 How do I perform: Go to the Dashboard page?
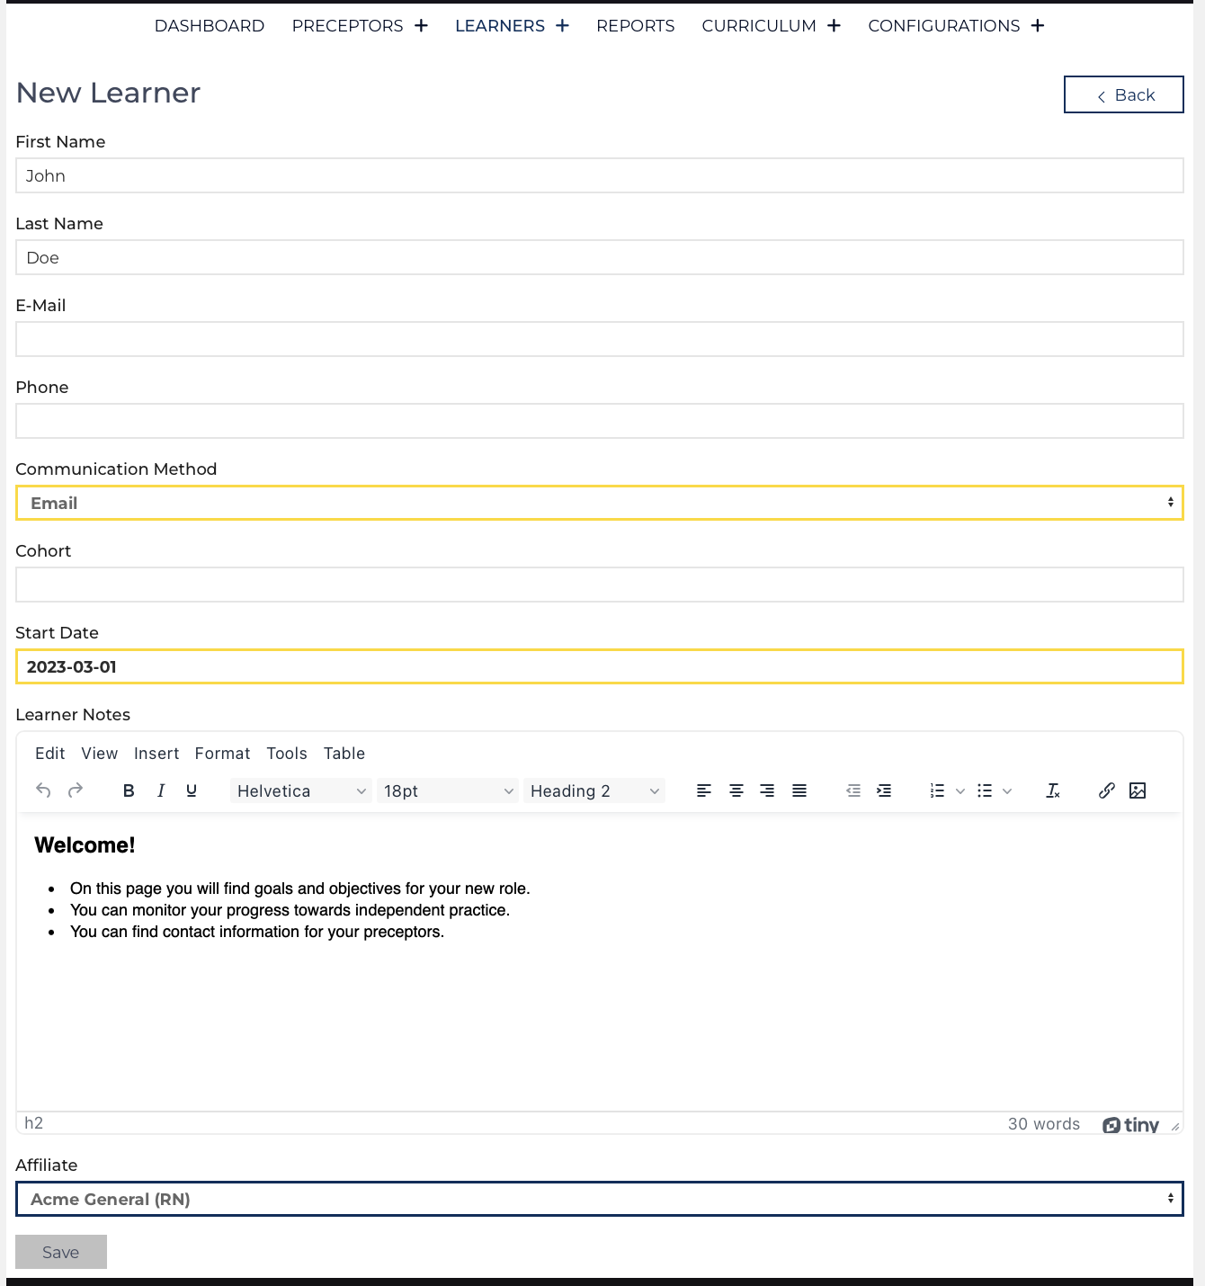[x=210, y=26]
